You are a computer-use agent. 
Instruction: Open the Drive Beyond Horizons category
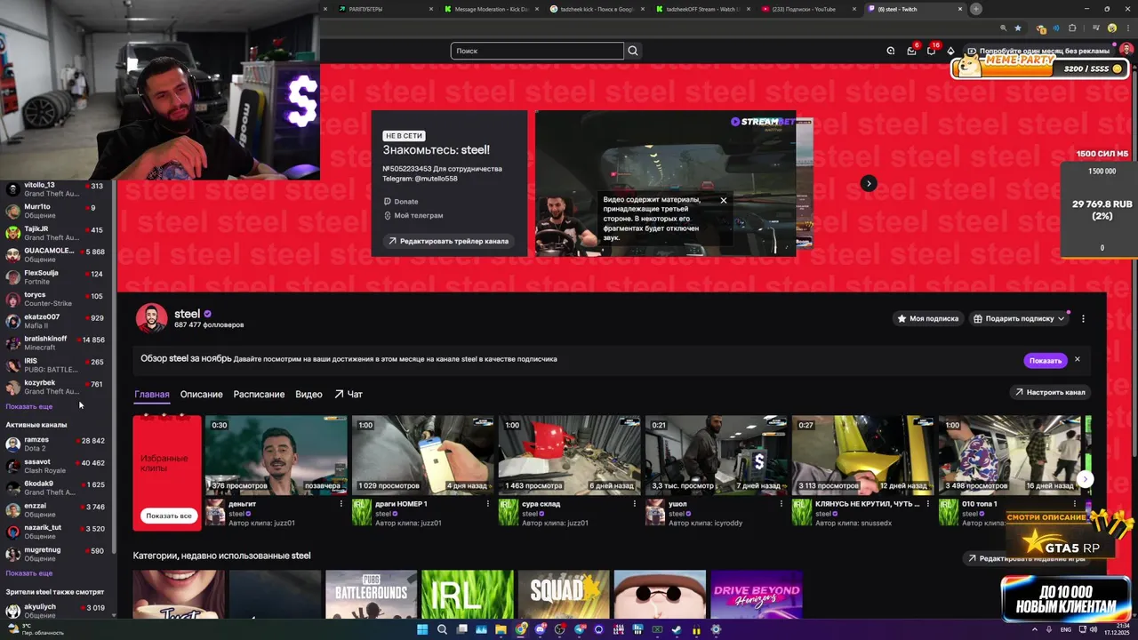coord(757,594)
